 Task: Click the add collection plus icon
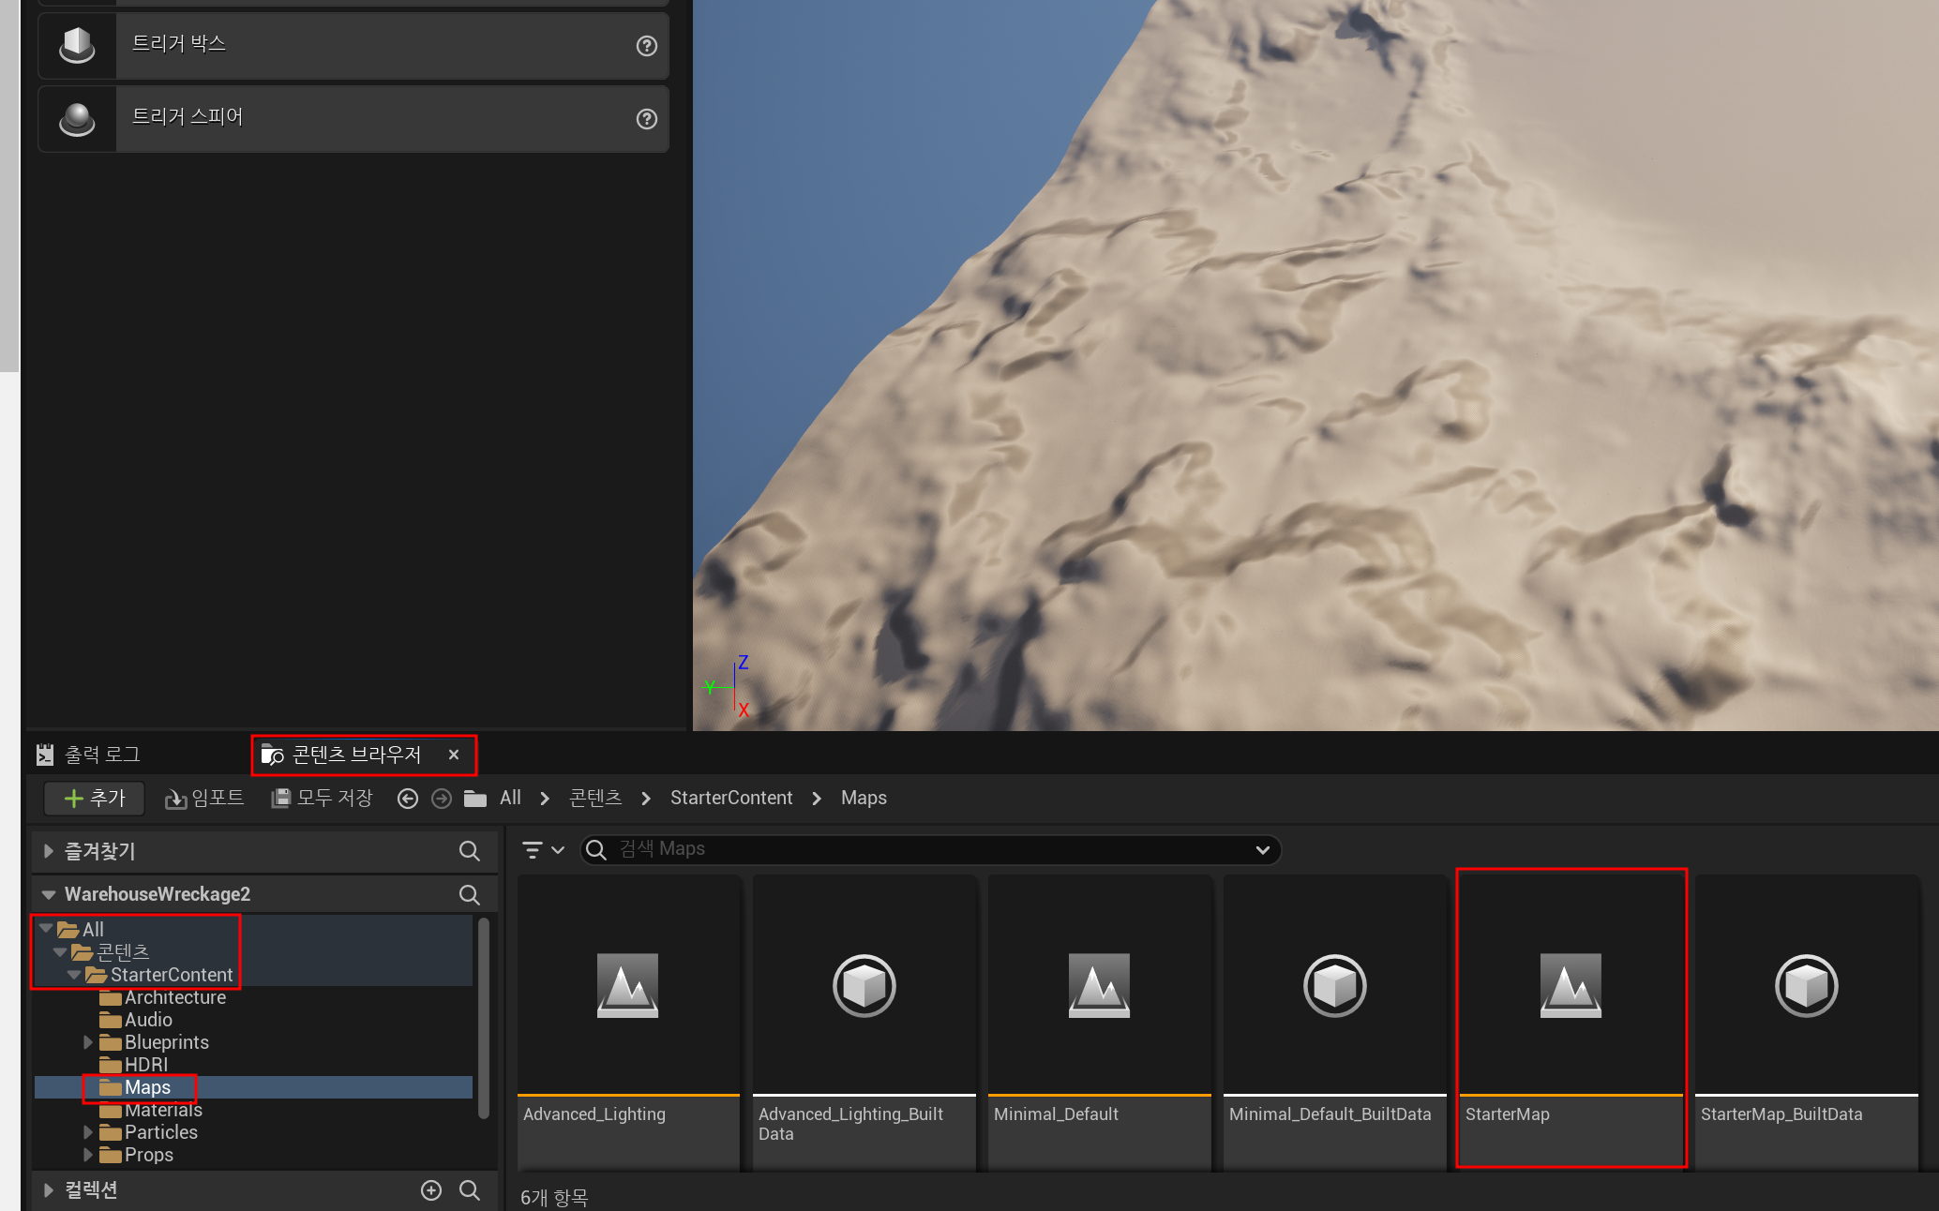[430, 1189]
